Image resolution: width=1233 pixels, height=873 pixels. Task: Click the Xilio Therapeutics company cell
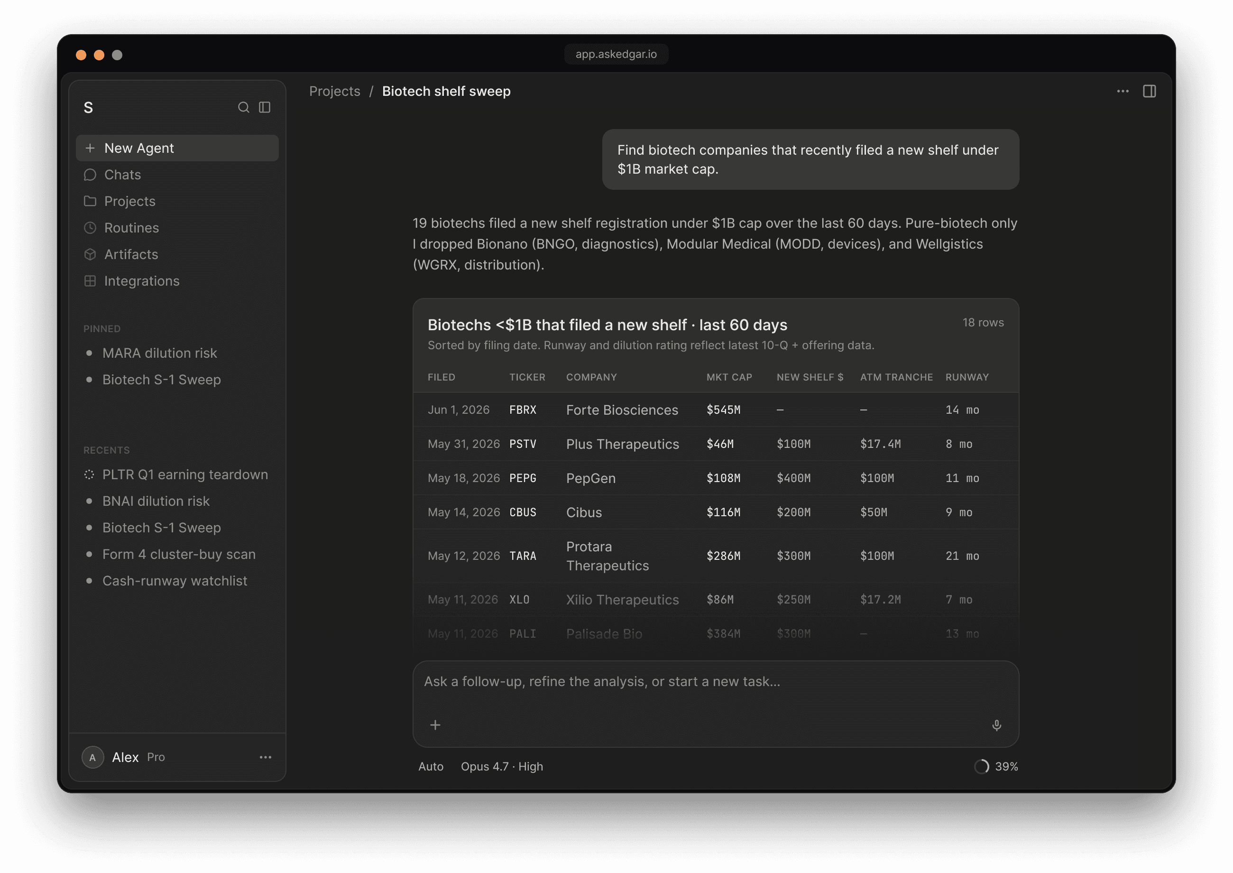[x=622, y=600]
